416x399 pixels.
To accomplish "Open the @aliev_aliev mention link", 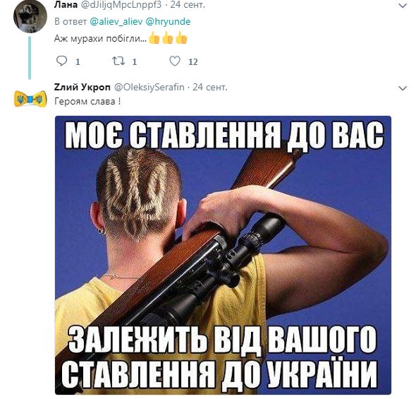I will coord(116,21).
